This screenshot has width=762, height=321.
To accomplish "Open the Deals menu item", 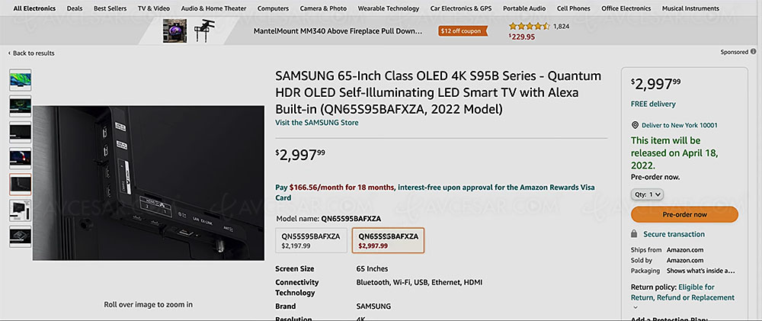I will point(75,8).
